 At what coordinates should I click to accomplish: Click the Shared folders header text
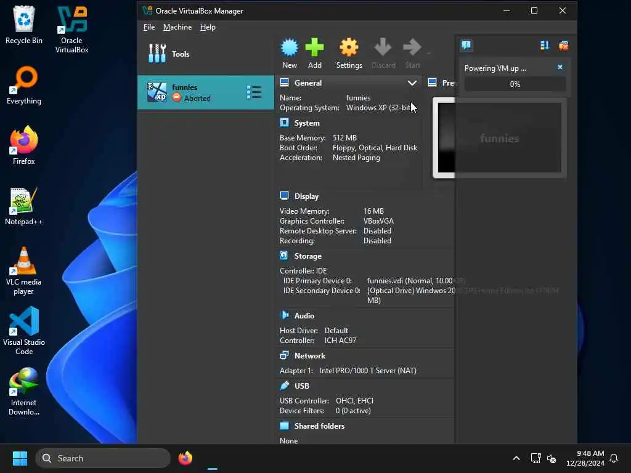[x=320, y=426]
